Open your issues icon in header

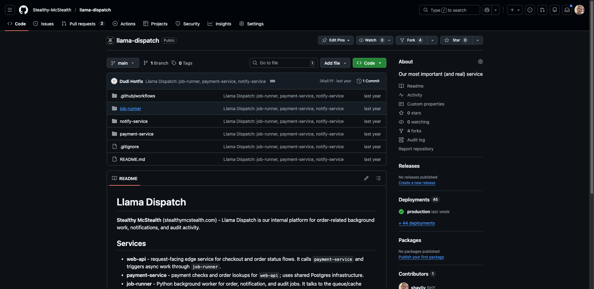tap(530, 10)
